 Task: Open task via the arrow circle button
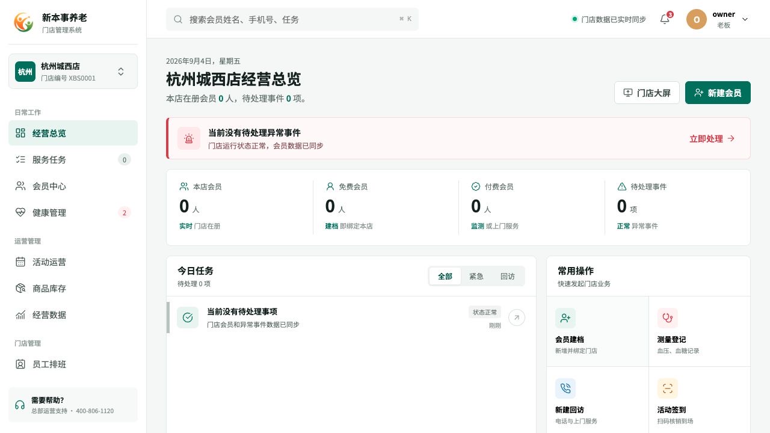[517, 318]
